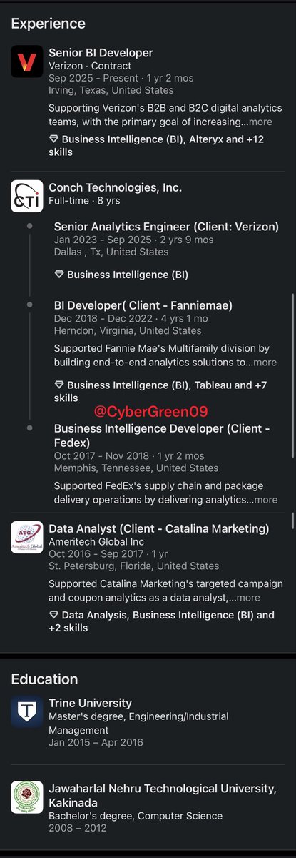Click the diamond icon under Senior Analytics Engineer
The height and width of the screenshot is (858, 296).
point(59,275)
